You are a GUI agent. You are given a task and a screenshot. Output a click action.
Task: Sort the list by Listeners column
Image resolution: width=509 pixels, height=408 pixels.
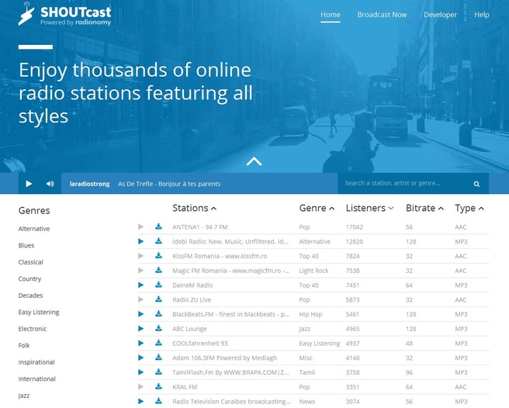(370, 208)
